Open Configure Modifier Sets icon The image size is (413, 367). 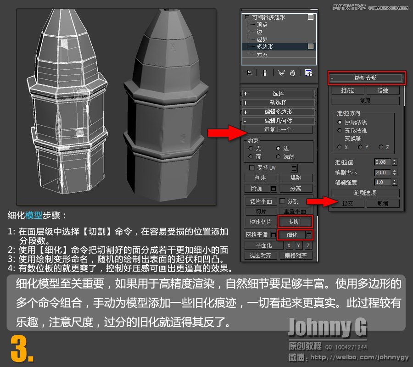pyautogui.click(x=309, y=72)
